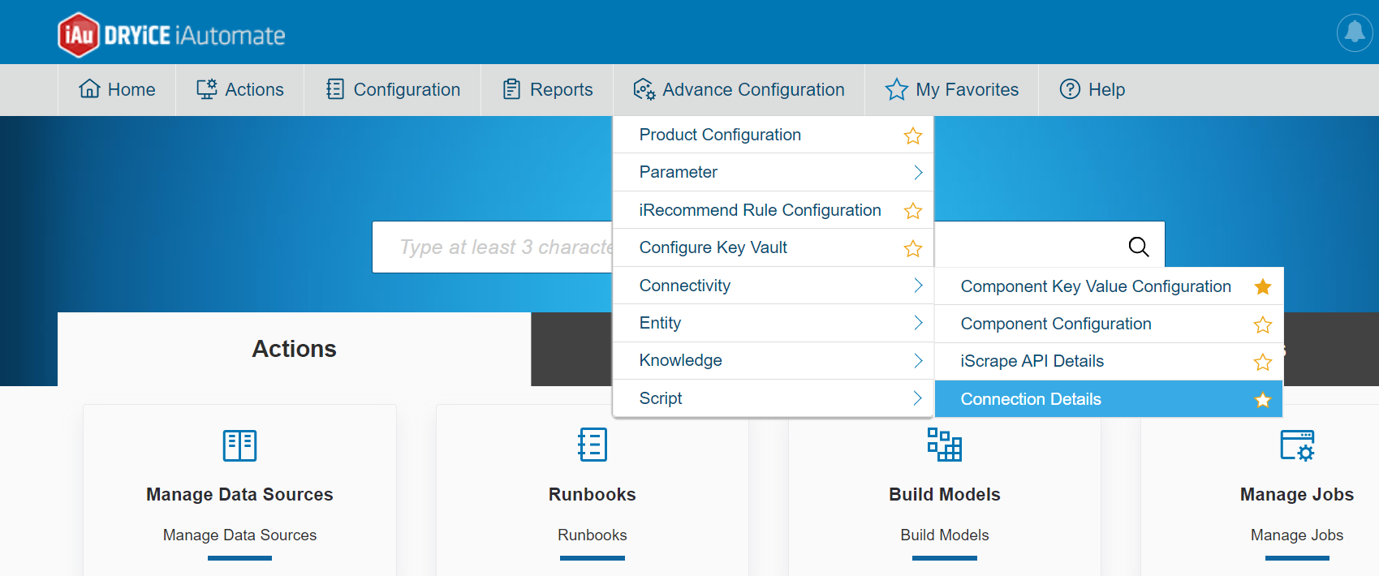
Task: Unfavorite Component Key Value Configuration star
Action: tap(1263, 286)
